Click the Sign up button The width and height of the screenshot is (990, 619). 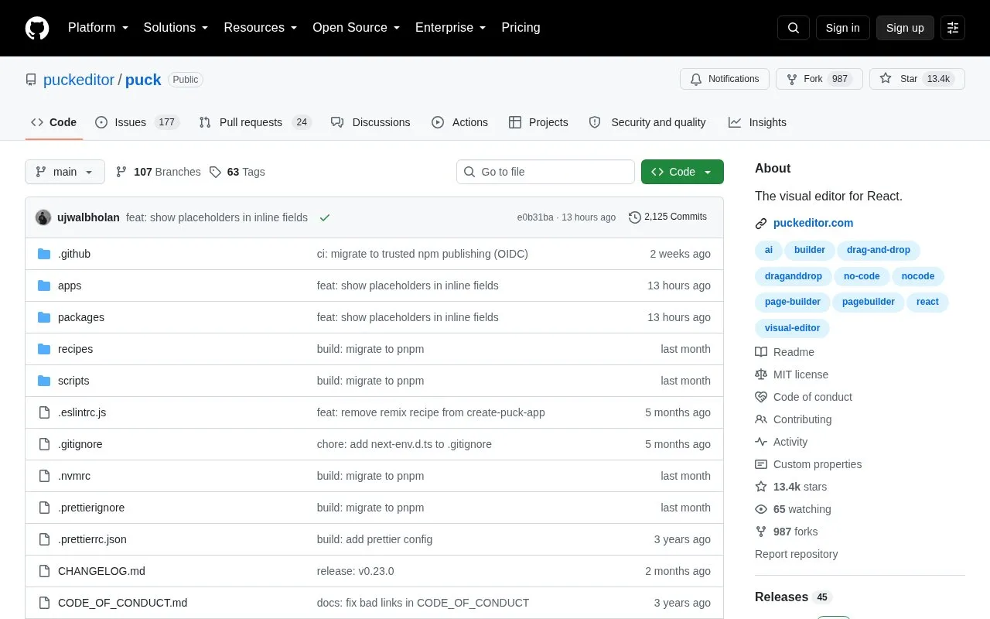[905, 28]
